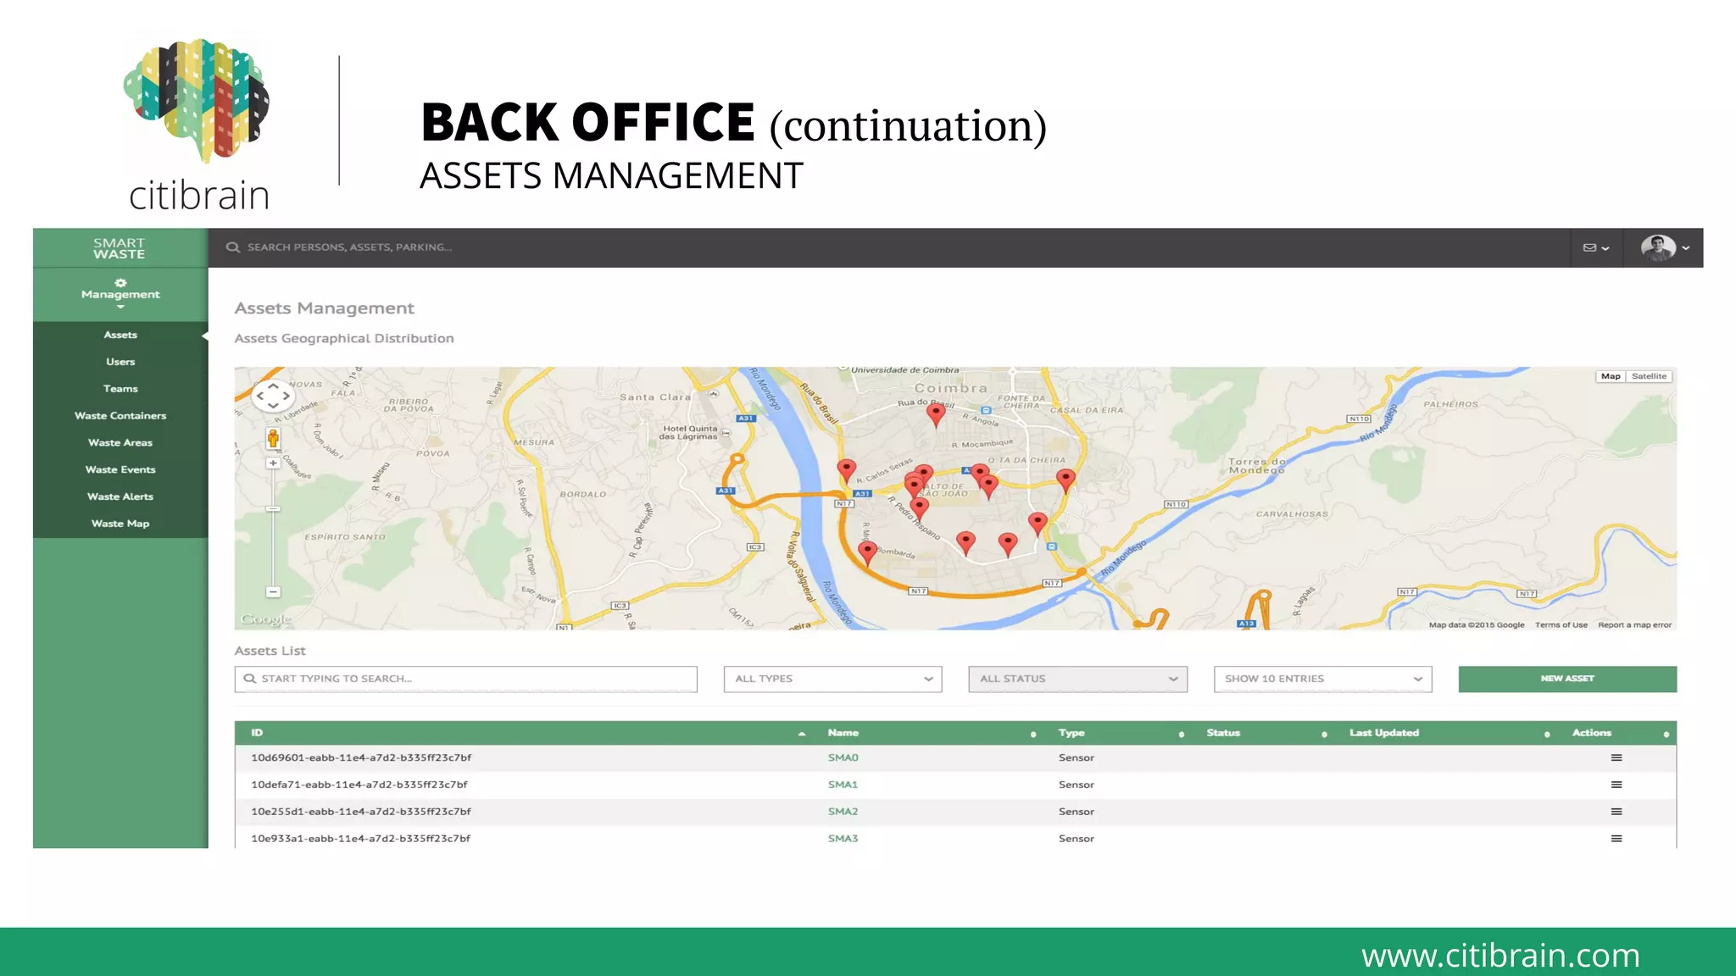Expand user profile dropdown chevron
1736x976 pixels.
click(x=1686, y=248)
